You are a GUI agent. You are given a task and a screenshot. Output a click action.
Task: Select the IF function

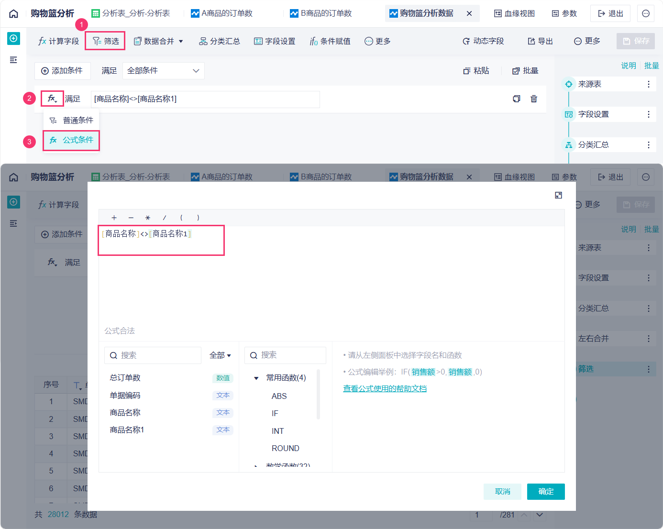[275, 413]
